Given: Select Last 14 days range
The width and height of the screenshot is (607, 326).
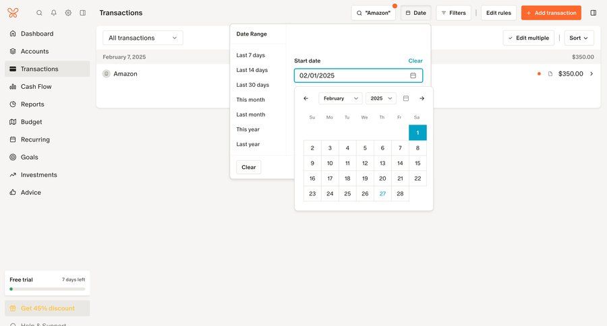Looking at the screenshot, I should [252, 70].
